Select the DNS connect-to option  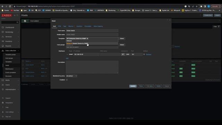[128, 55]
